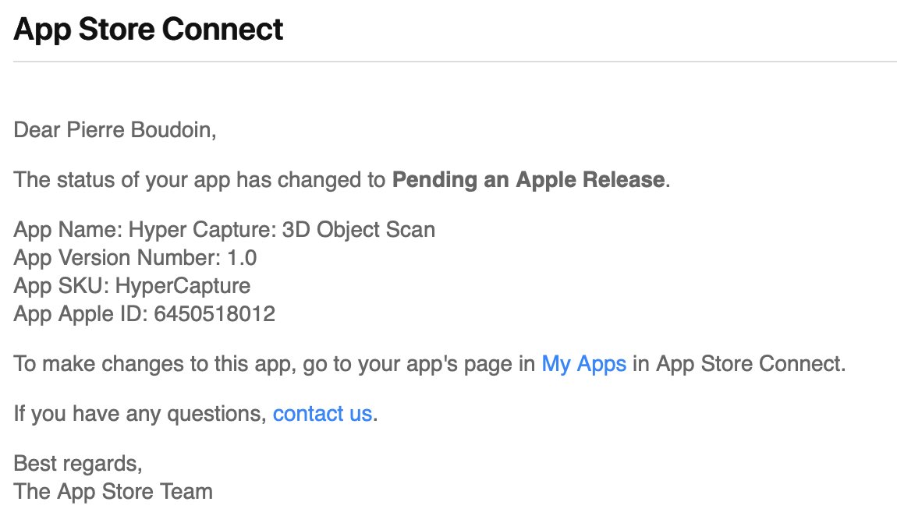897x530 pixels.
Task: Click 'The App Store Team' signature
Action: pyautogui.click(x=113, y=492)
